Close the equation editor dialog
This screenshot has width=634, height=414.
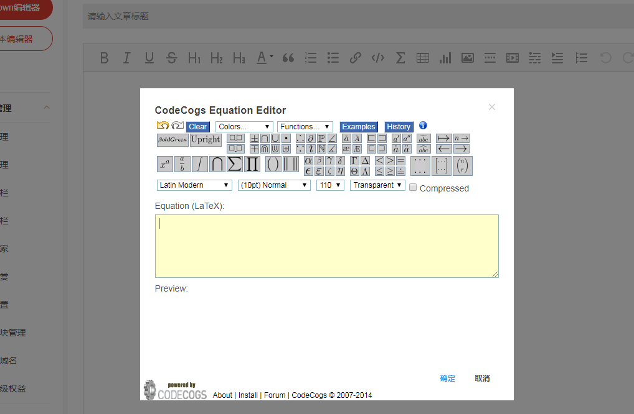tap(491, 107)
